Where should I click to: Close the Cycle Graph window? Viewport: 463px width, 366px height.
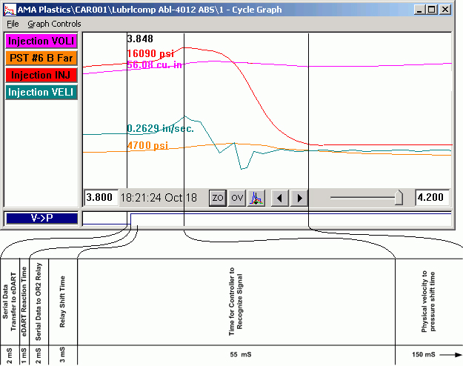click(445, 10)
